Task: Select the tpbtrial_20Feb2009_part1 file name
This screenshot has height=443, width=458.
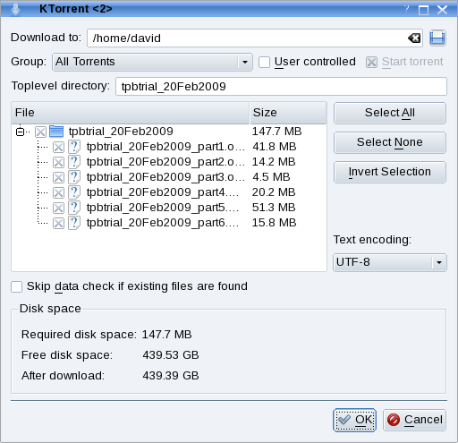Action: point(165,147)
